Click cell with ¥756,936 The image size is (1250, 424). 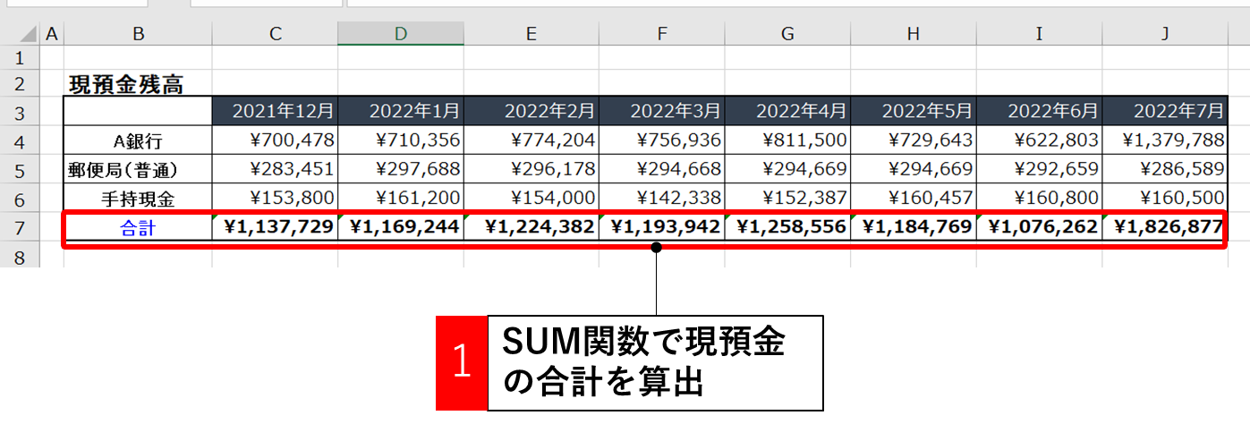tap(662, 140)
